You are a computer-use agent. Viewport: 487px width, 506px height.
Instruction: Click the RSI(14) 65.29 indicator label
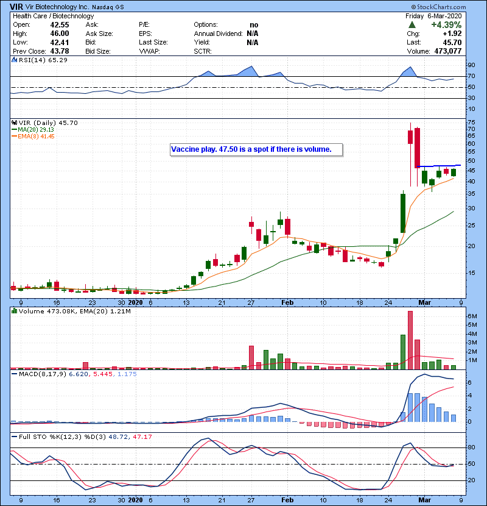click(x=43, y=60)
